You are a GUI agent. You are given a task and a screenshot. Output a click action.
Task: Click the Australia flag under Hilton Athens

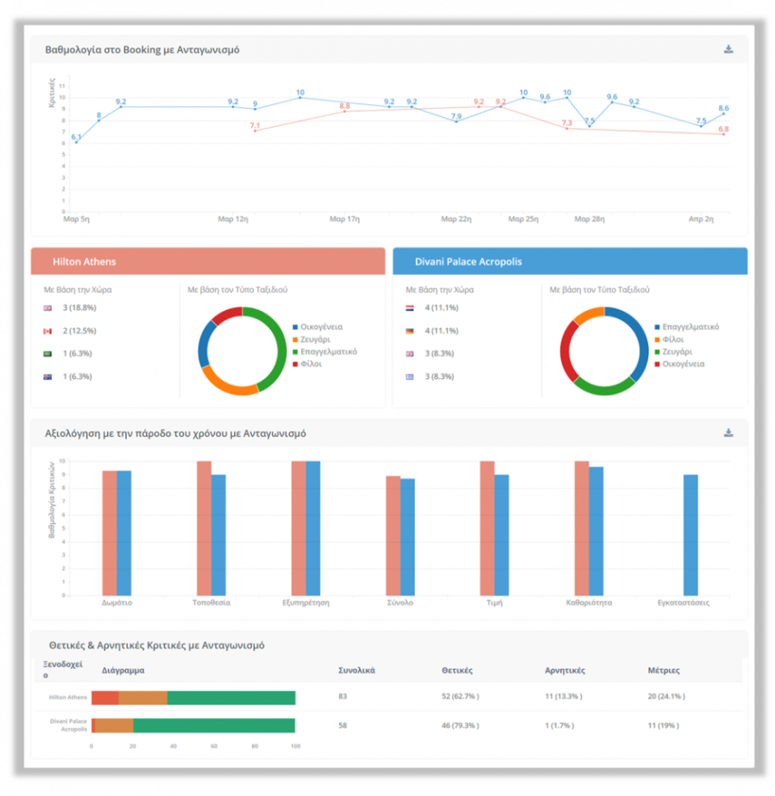48,376
